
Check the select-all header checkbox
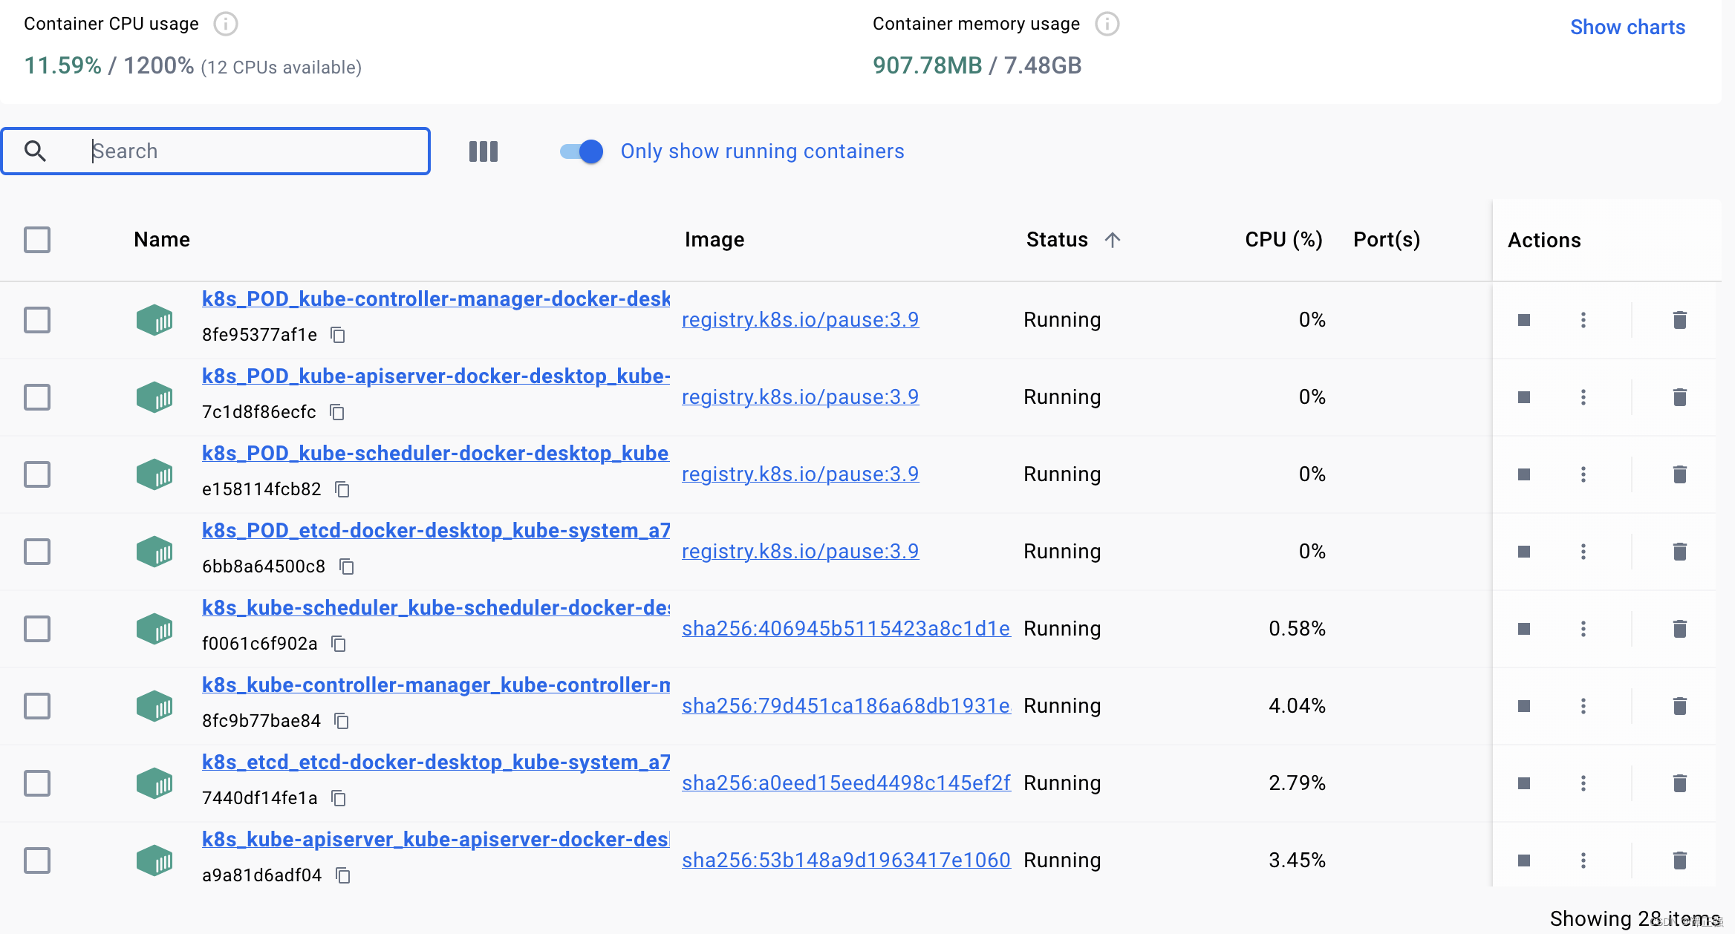pyautogui.click(x=37, y=240)
